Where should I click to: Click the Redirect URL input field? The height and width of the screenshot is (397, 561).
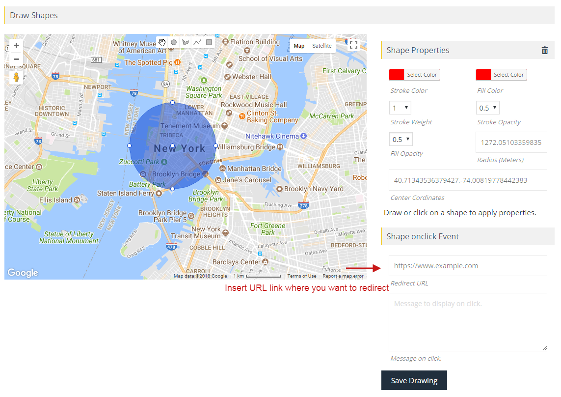click(468, 265)
